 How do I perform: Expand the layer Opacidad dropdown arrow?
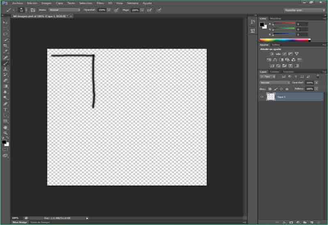click(317, 82)
